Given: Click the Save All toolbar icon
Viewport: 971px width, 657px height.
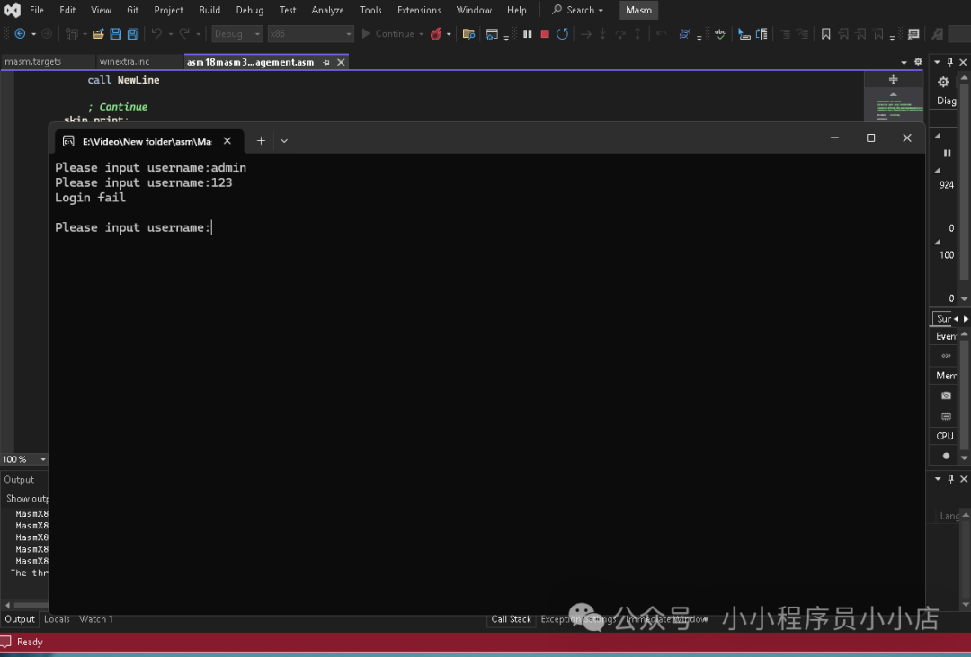Looking at the screenshot, I should tap(133, 34).
